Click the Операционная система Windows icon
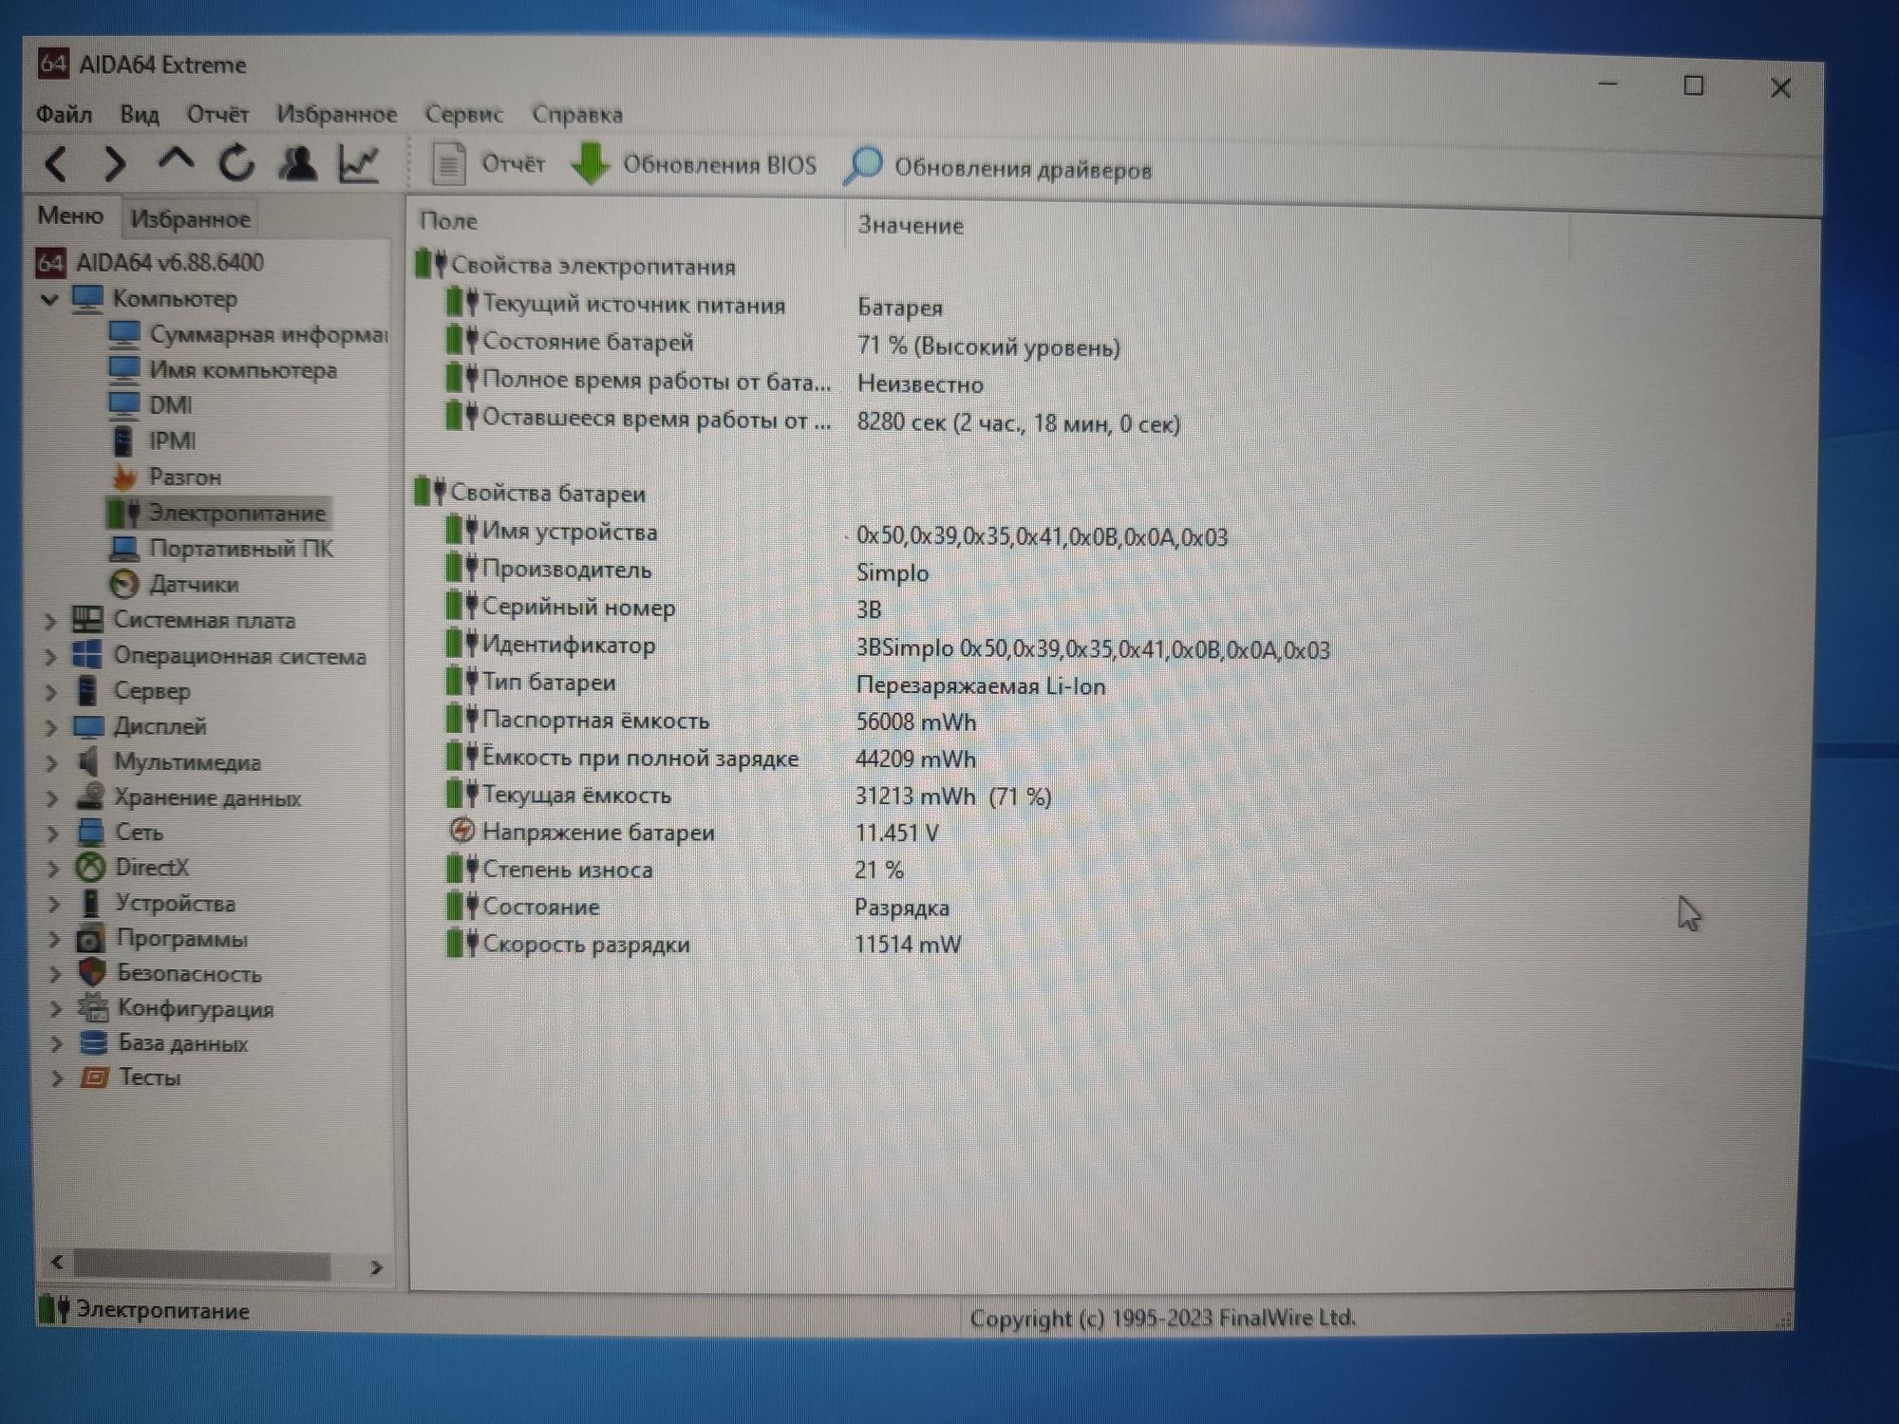Image resolution: width=1899 pixels, height=1424 pixels. click(87, 655)
